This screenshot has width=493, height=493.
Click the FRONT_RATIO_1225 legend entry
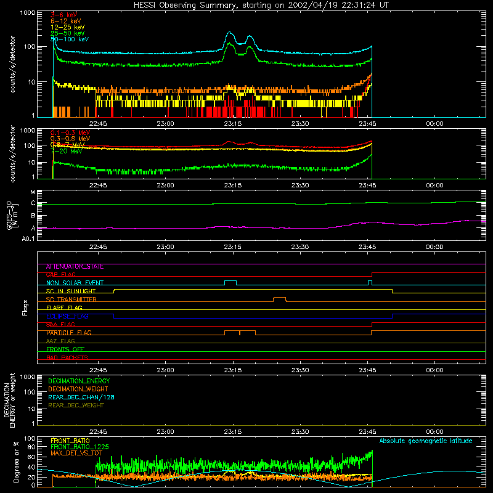pyautogui.click(x=79, y=447)
